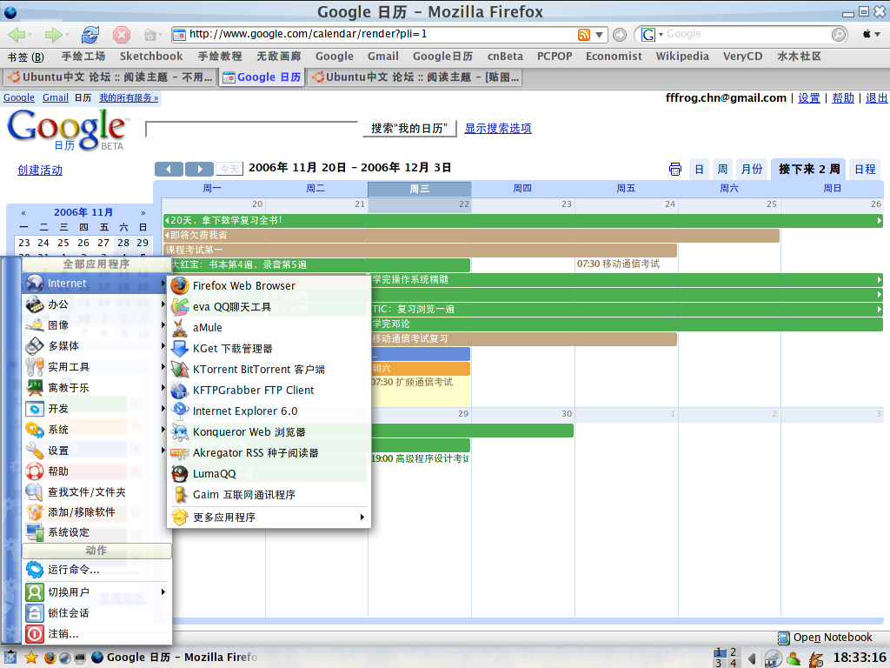Launch Internet Explorer 6.0
This screenshot has height=668, width=890.
(x=269, y=411)
